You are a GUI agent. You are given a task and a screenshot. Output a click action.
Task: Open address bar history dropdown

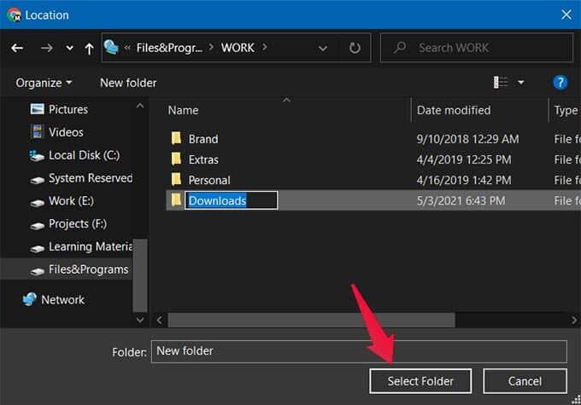pos(323,48)
